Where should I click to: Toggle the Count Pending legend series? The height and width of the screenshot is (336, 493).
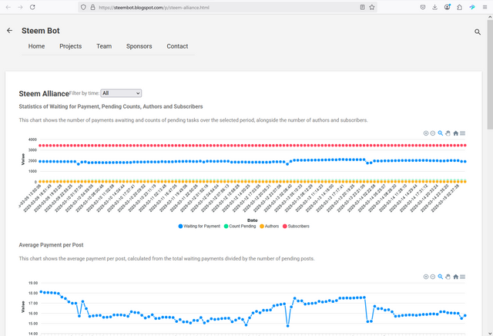240,227
